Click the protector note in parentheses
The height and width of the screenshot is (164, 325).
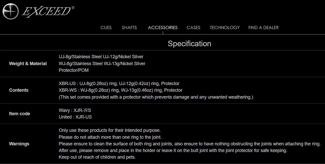pyautogui.click(x=156, y=97)
